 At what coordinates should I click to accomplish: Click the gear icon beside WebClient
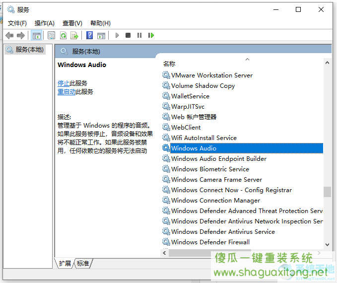click(166, 127)
